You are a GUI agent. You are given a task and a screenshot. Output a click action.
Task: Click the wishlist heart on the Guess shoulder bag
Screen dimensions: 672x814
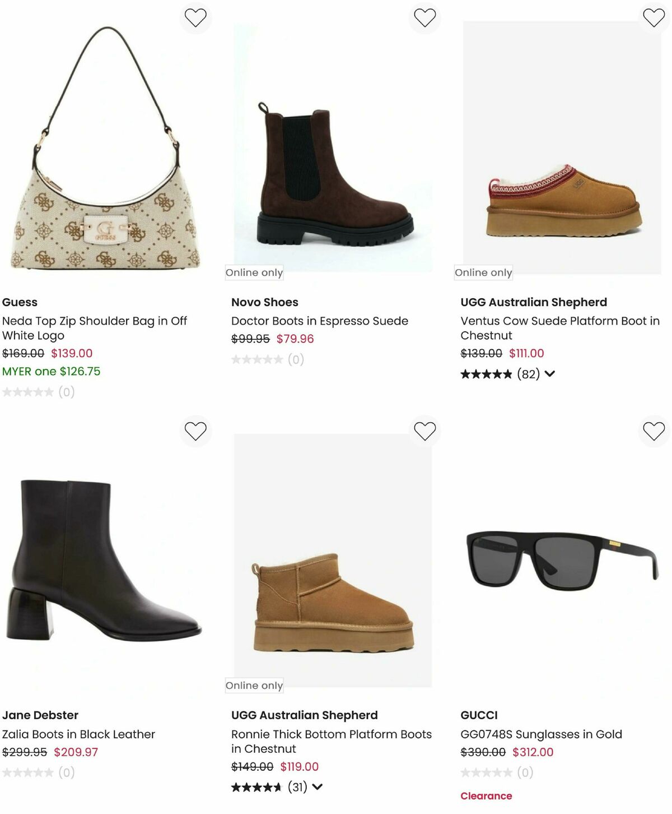click(x=195, y=18)
